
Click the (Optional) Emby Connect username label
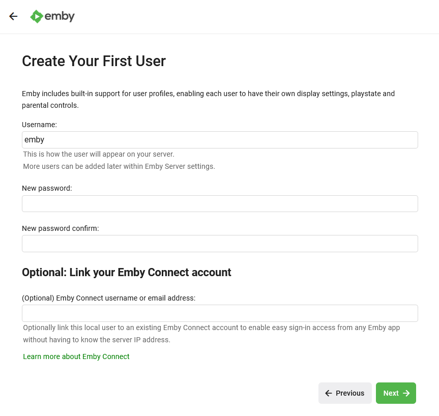[x=109, y=298]
